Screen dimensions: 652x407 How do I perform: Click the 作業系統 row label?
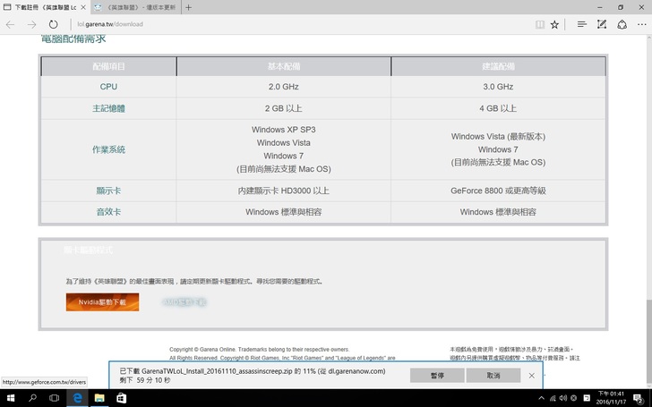pyautogui.click(x=108, y=149)
